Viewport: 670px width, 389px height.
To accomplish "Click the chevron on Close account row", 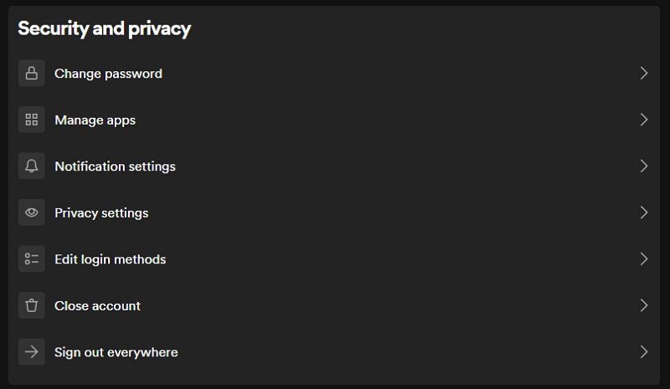I will coord(644,305).
